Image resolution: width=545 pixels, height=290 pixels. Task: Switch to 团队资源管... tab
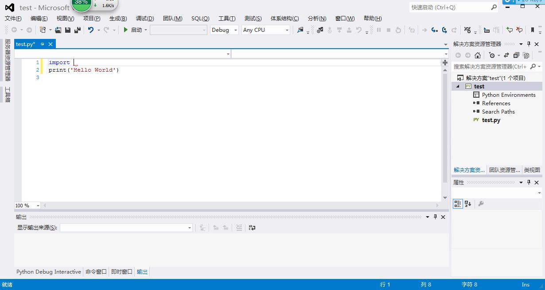click(x=504, y=170)
